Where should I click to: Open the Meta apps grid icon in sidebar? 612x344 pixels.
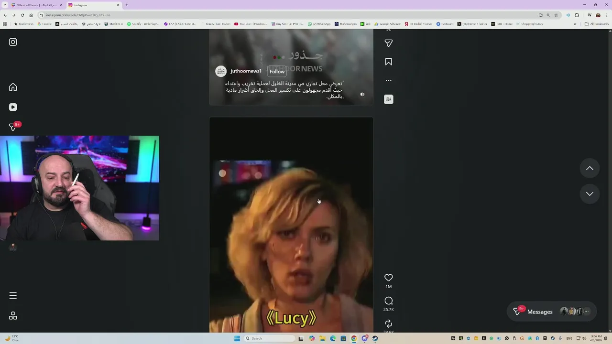13,316
